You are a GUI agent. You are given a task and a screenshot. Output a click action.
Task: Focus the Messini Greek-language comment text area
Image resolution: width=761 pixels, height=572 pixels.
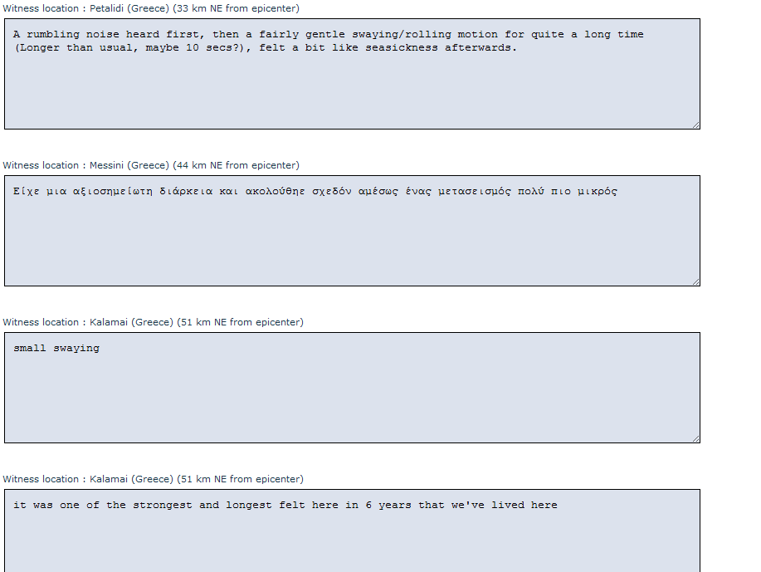click(x=353, y=231)
